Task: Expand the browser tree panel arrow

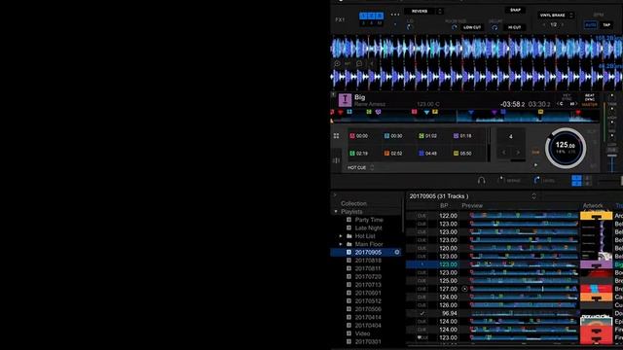Action: 335,194
